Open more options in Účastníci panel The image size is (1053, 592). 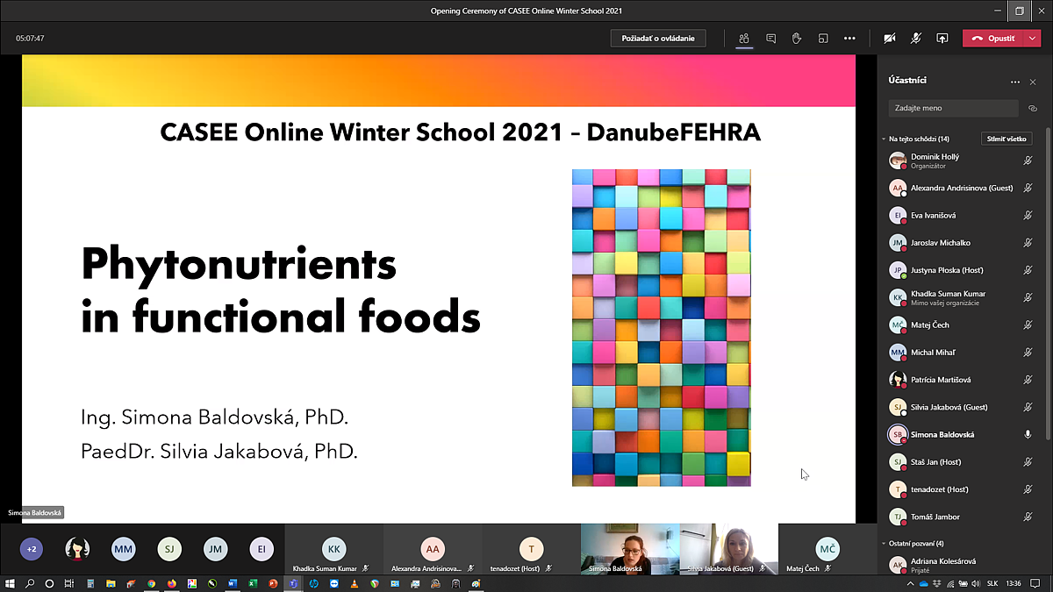(x=1015, y=82)
